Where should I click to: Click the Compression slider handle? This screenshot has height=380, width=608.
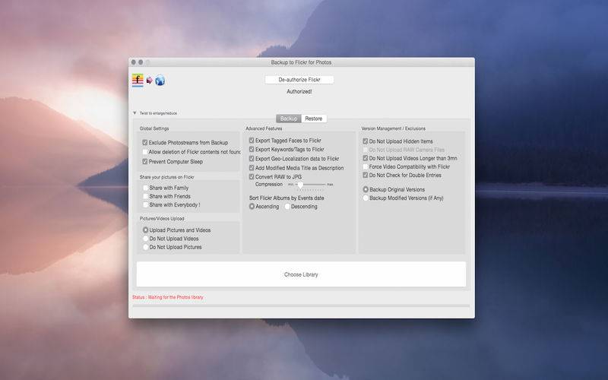coord(300,185)
